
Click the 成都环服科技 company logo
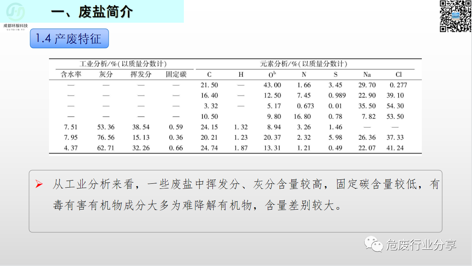click(16, 16)
